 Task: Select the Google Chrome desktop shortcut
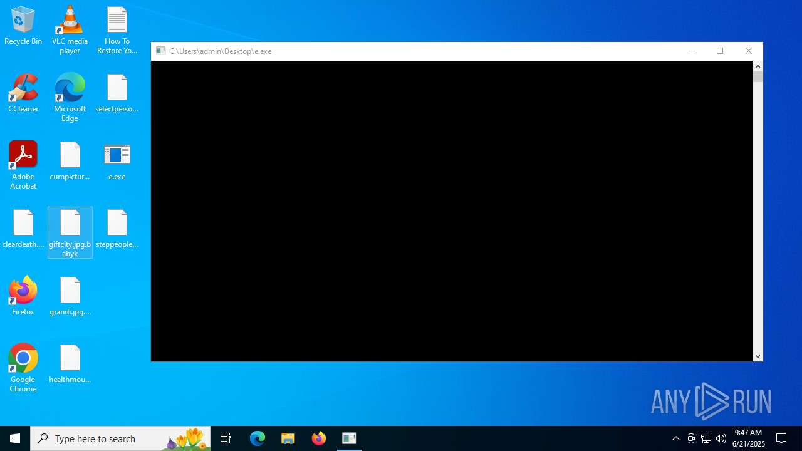click(23, 368)
